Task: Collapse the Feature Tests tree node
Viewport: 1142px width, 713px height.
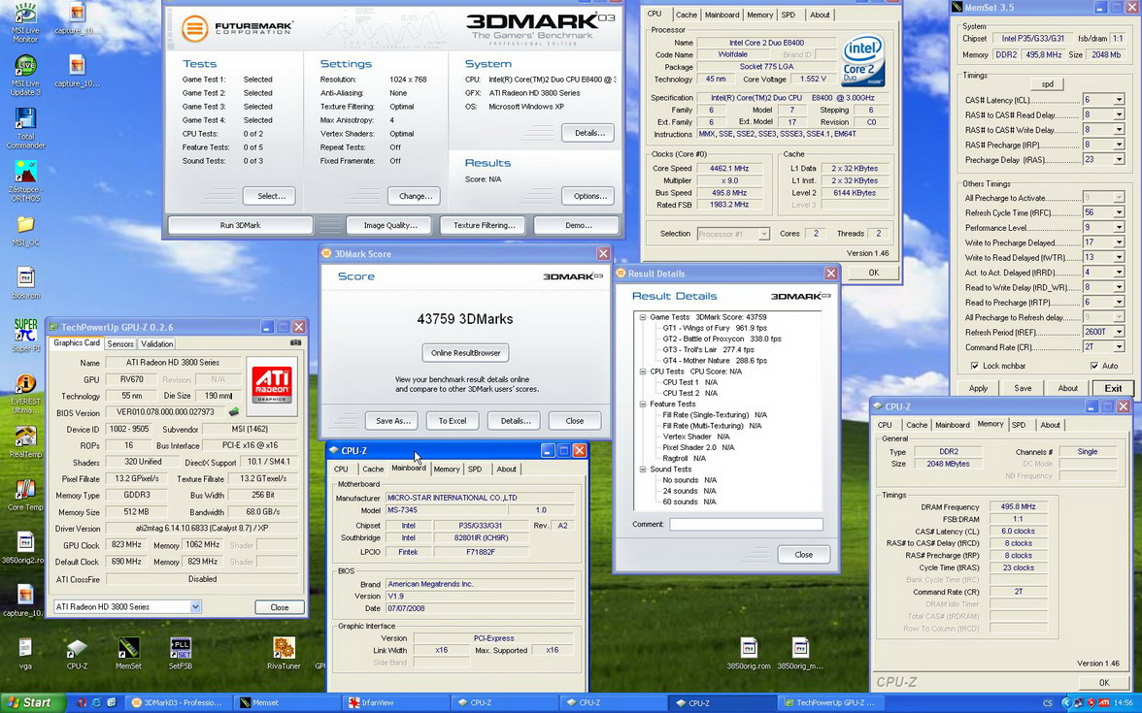Action: [643, 404]
